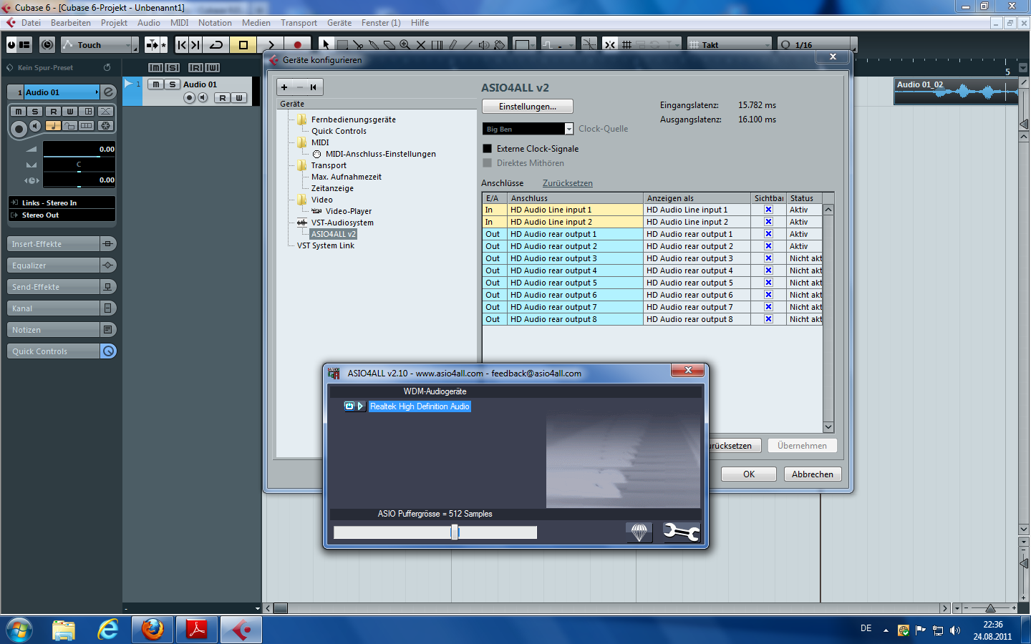Click the reset arrow in device toolbar
Screen dimensions: 1031x644
[x=313, y=87]
